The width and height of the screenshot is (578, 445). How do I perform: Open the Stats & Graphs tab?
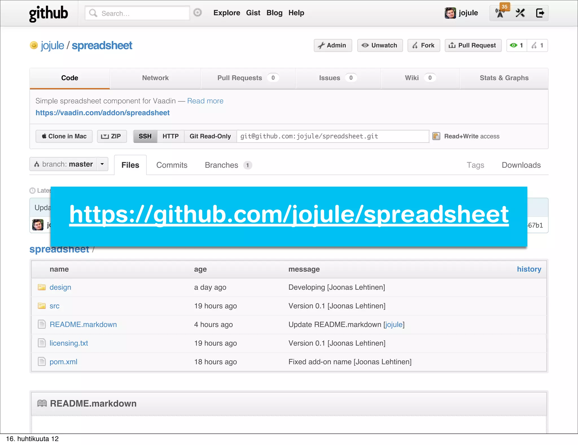pyautogui.click(x=504, y=78)
